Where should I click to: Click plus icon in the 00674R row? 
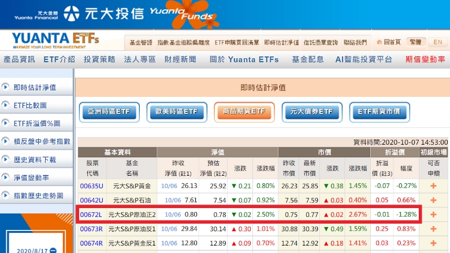pos(433,243)
